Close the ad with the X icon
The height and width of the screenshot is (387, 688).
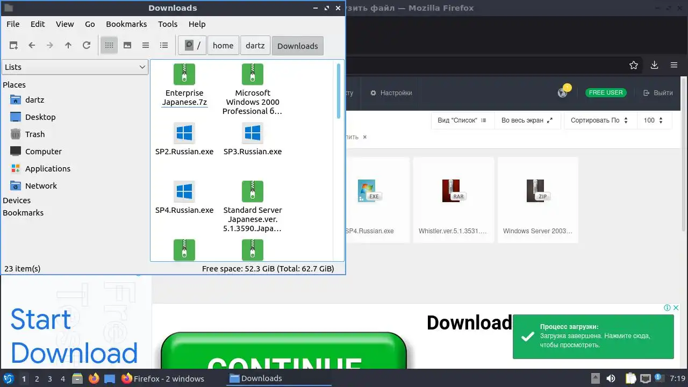[x=676, y=308]
